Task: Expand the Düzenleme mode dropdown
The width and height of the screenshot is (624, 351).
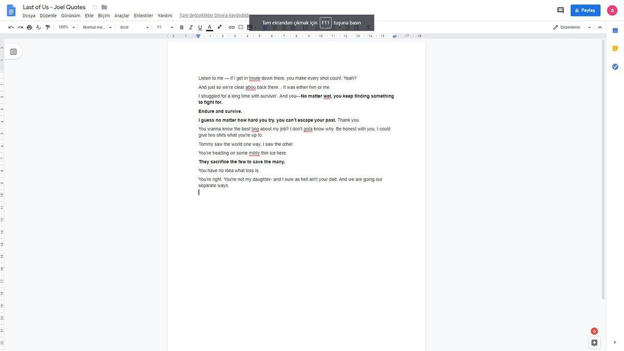Action: 588,25
